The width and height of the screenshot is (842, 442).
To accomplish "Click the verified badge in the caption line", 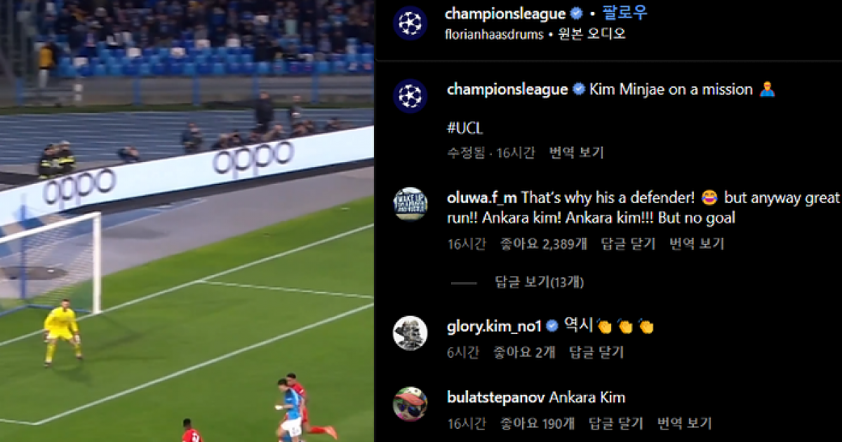I will pos(579,90).
